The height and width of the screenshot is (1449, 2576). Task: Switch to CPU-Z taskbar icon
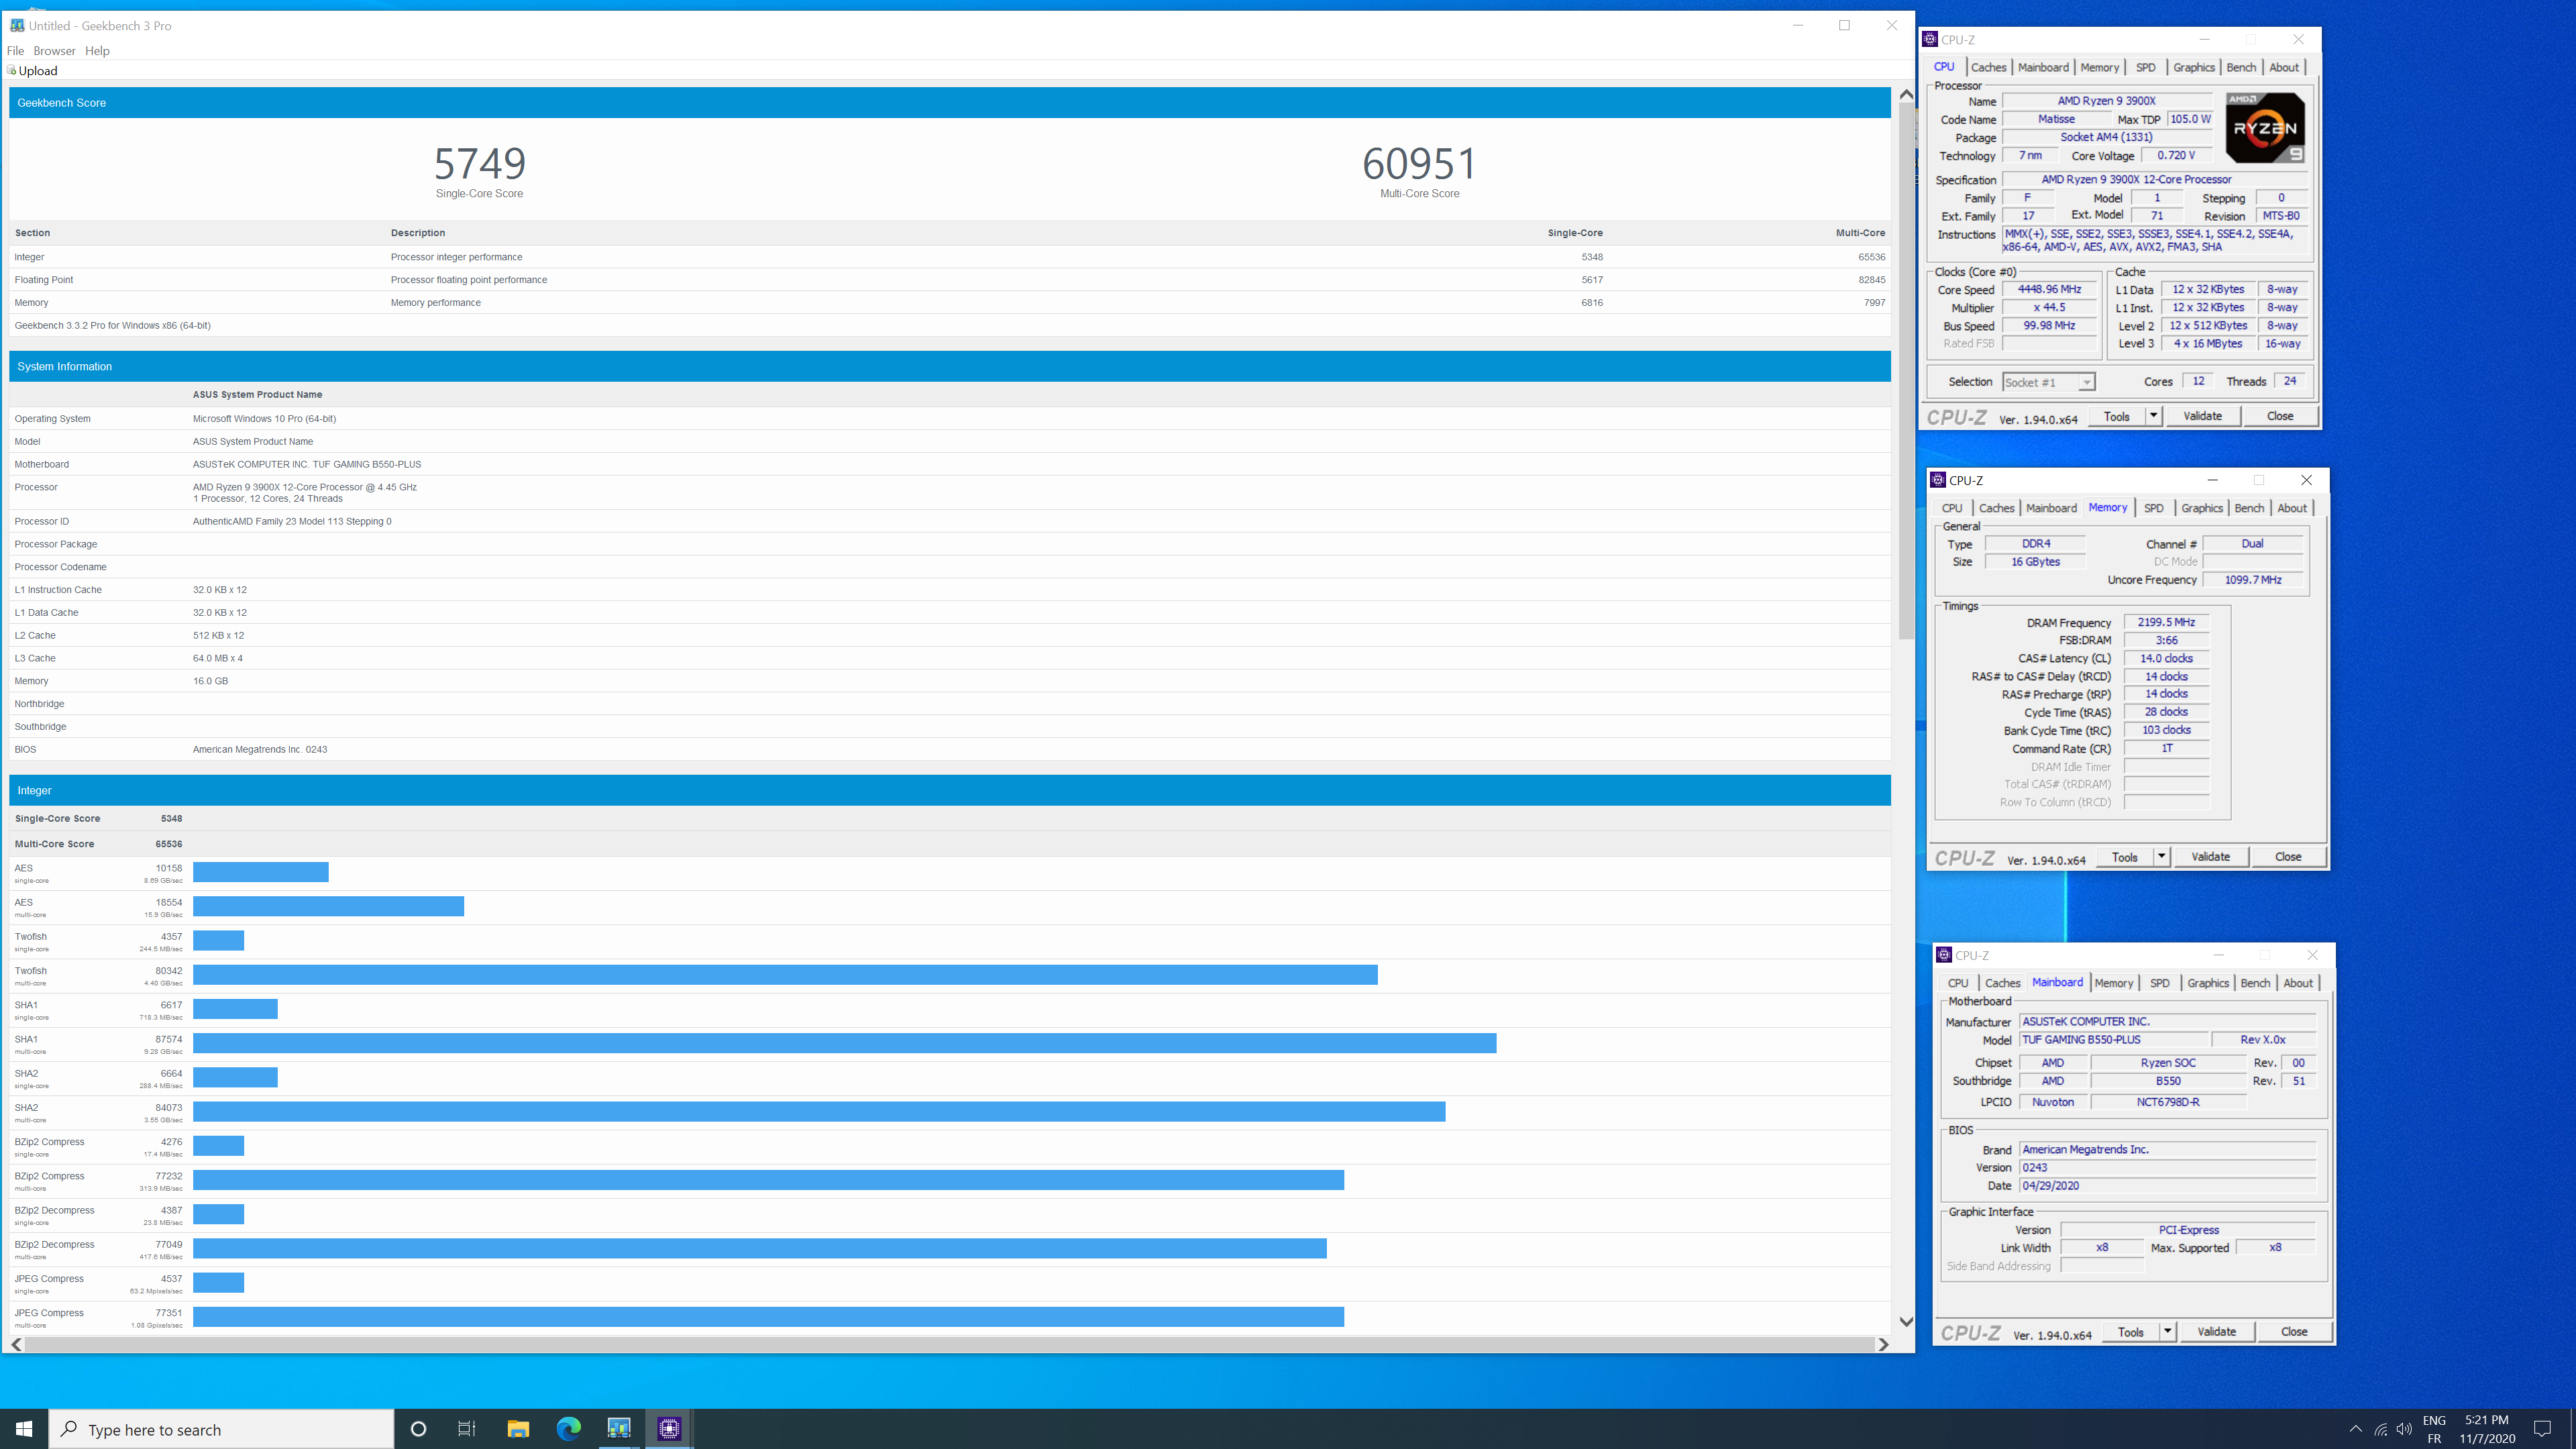coord(669,1429)
